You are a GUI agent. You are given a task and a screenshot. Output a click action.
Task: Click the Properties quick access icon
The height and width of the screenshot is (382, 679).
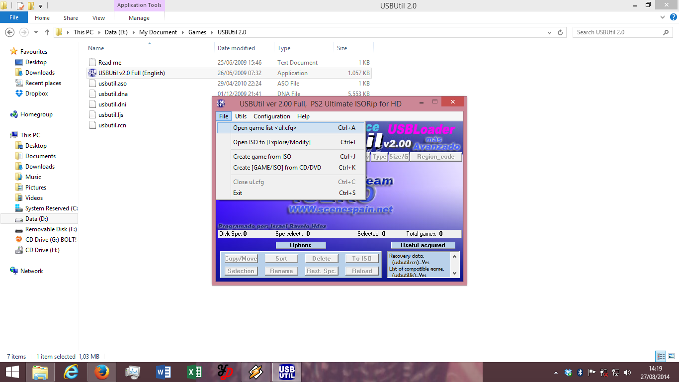tap(21, 6)
